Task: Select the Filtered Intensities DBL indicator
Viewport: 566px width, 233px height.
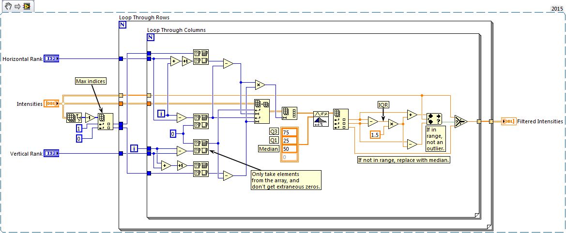Action: point(508,121)
